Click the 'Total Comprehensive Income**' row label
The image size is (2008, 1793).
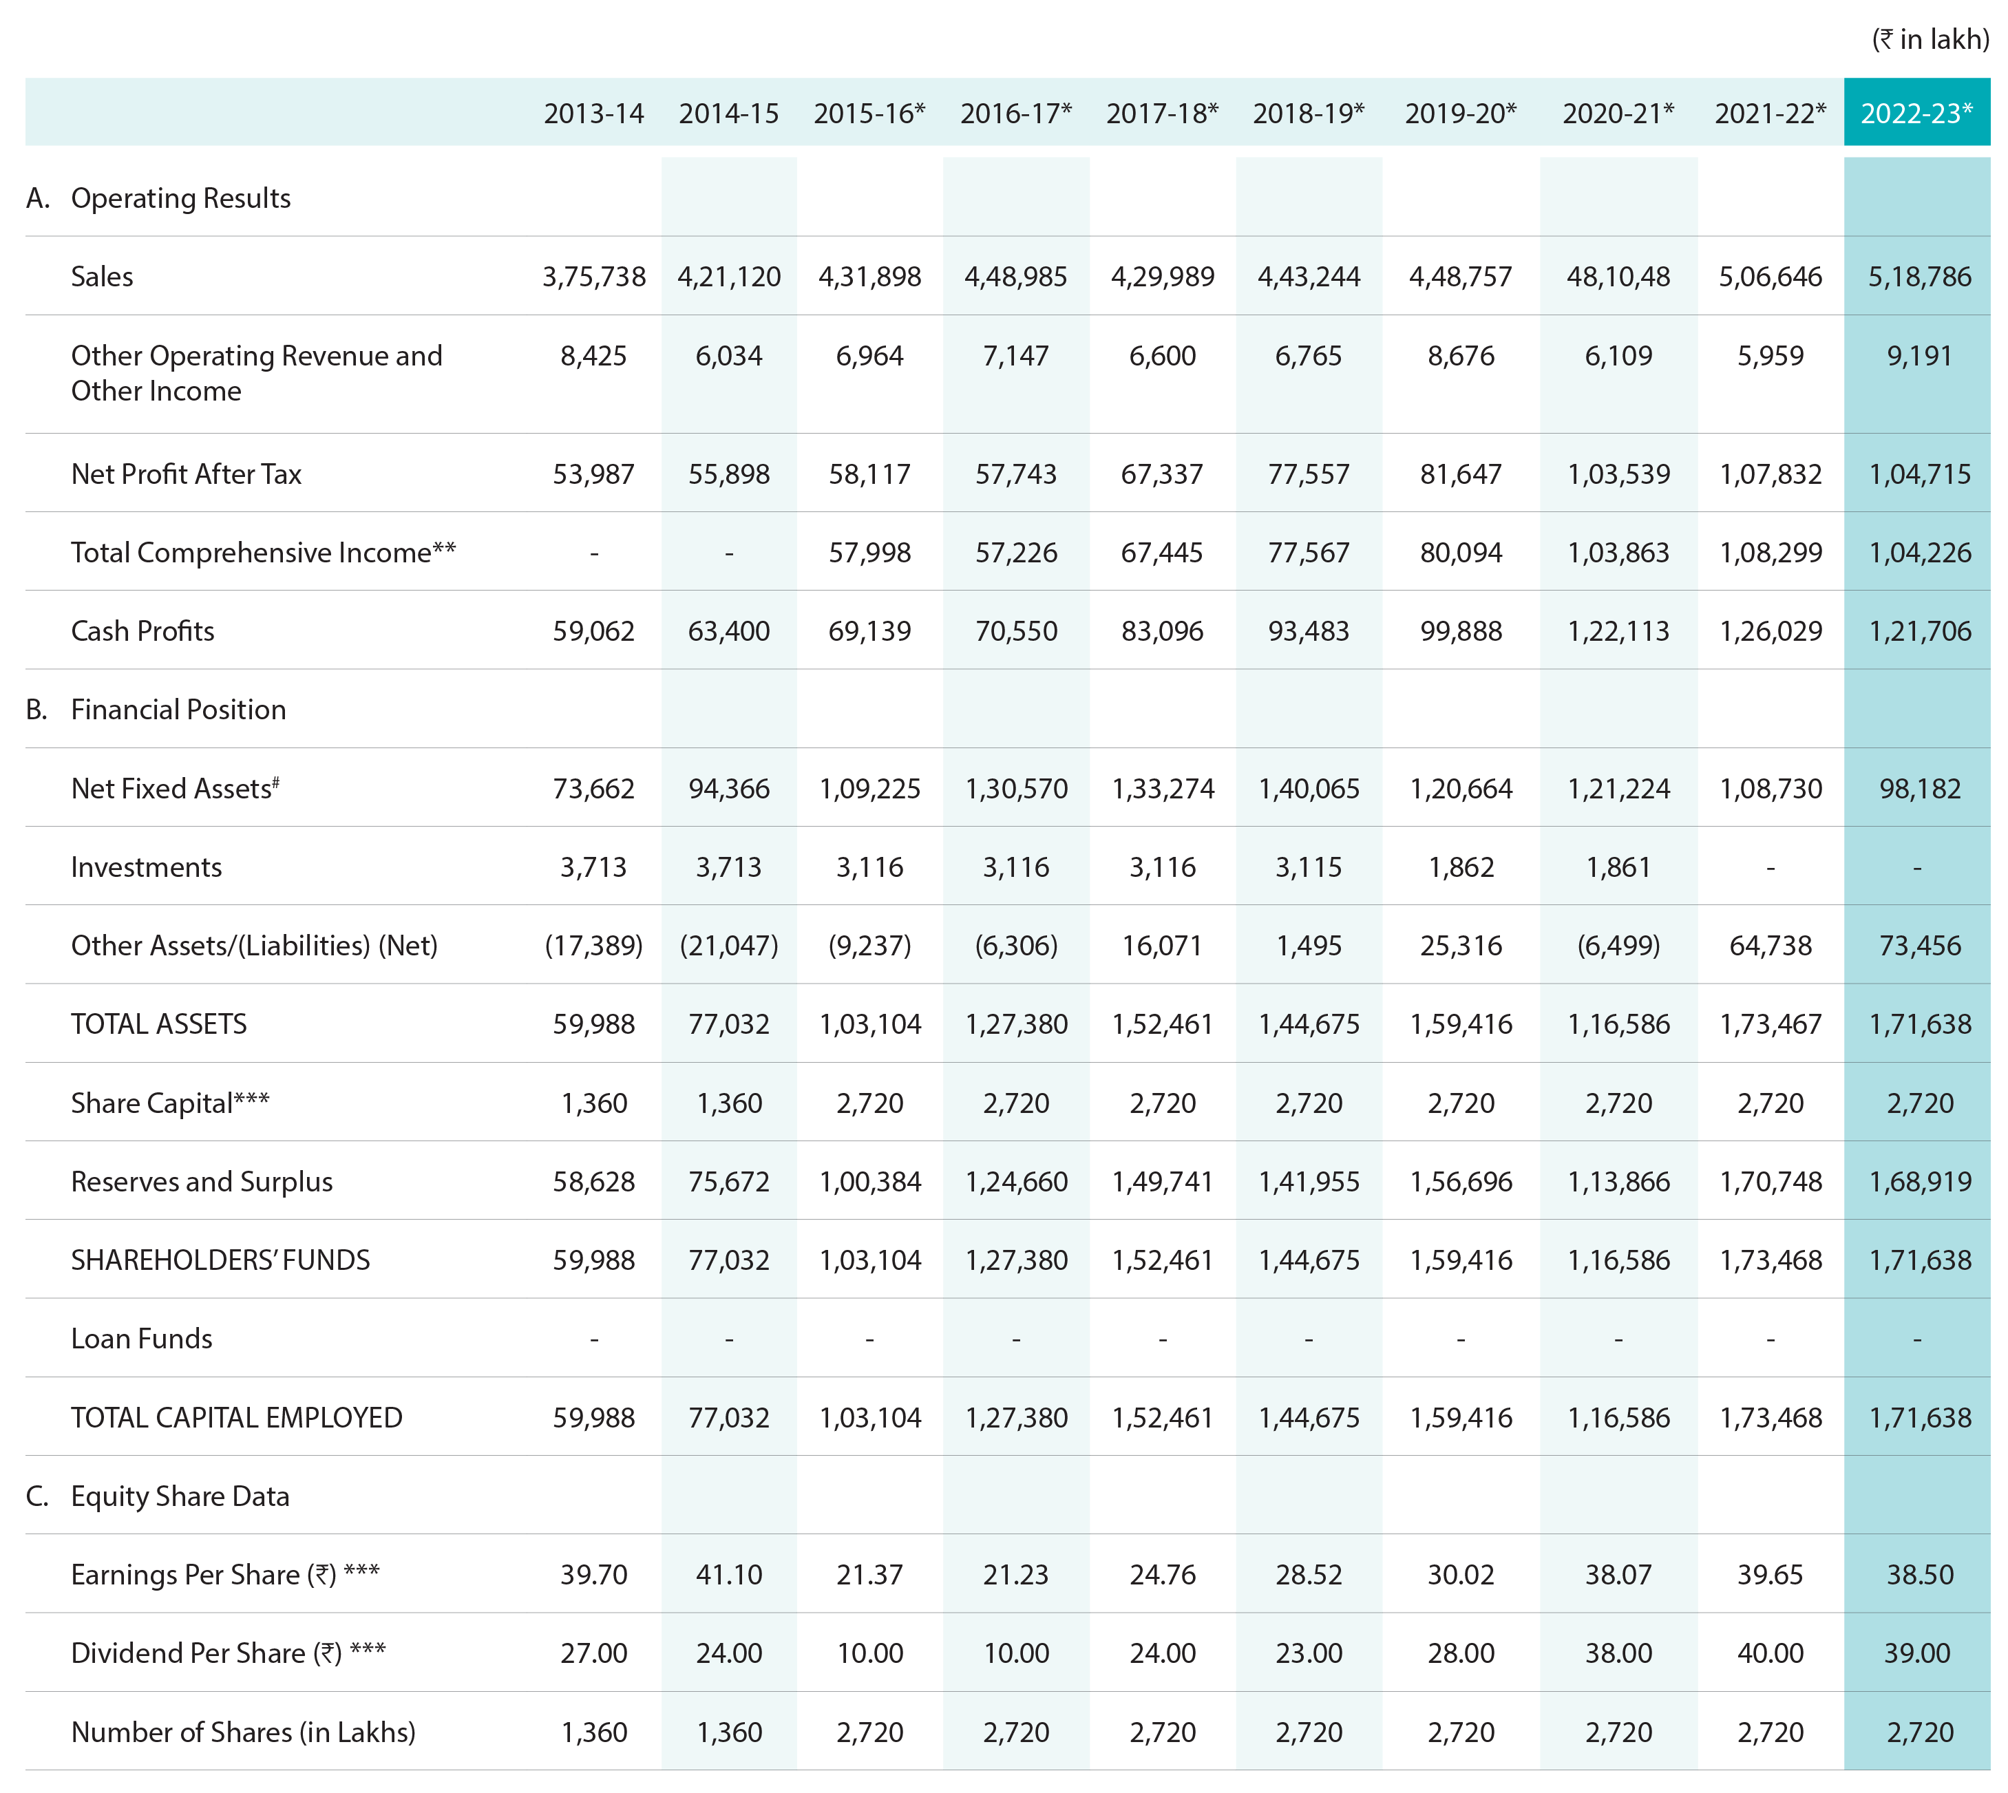pyautogui.click(x=263, y=552)
